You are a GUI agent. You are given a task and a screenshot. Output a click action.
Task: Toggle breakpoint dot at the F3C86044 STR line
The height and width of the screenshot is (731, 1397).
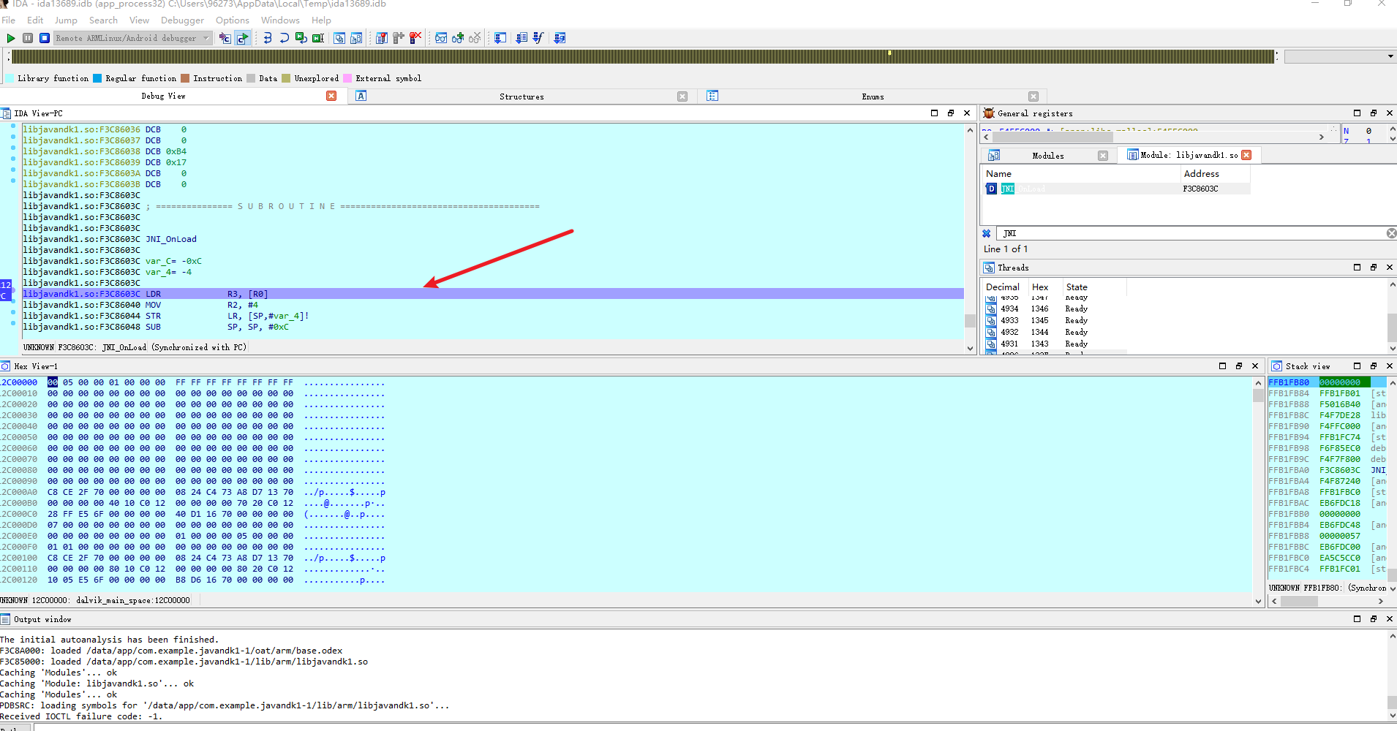(x=13, y=312)
